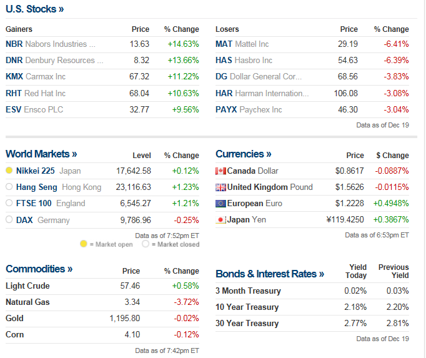This screenshot has height=358, width=426.
Task: Click the Gold price 1,195.80
Action: (x=125, y=318)
